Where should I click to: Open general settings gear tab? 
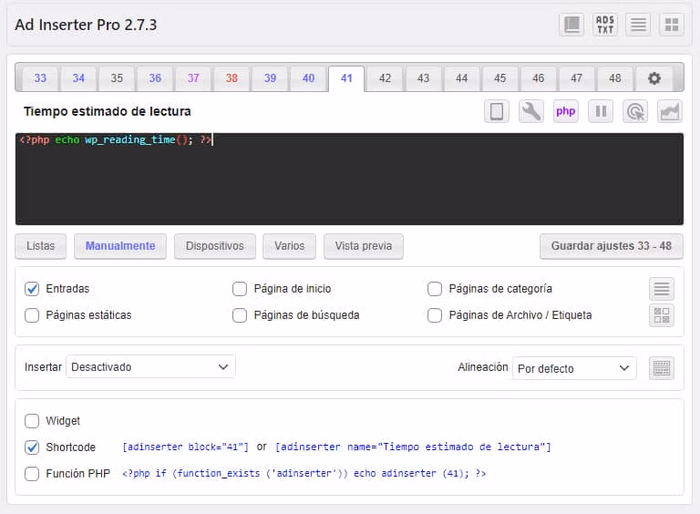coord(654,78)
